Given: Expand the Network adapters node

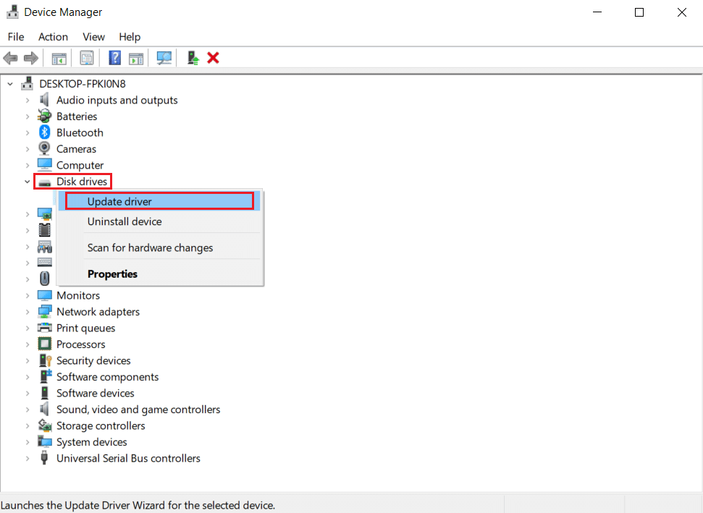Looking at the screenshot, I should [x=28, y=312].
